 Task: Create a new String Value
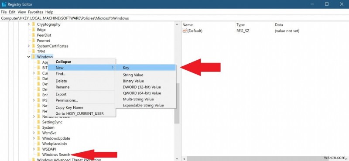[x=146, y=75]
